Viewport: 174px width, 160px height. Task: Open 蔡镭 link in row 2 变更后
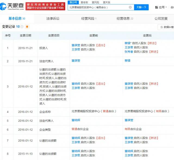click(x=127, y=61)
